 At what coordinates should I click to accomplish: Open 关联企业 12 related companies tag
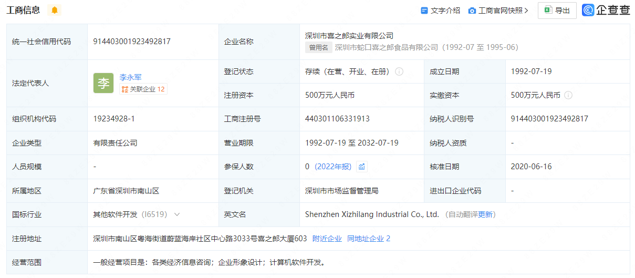click(143, 89)
